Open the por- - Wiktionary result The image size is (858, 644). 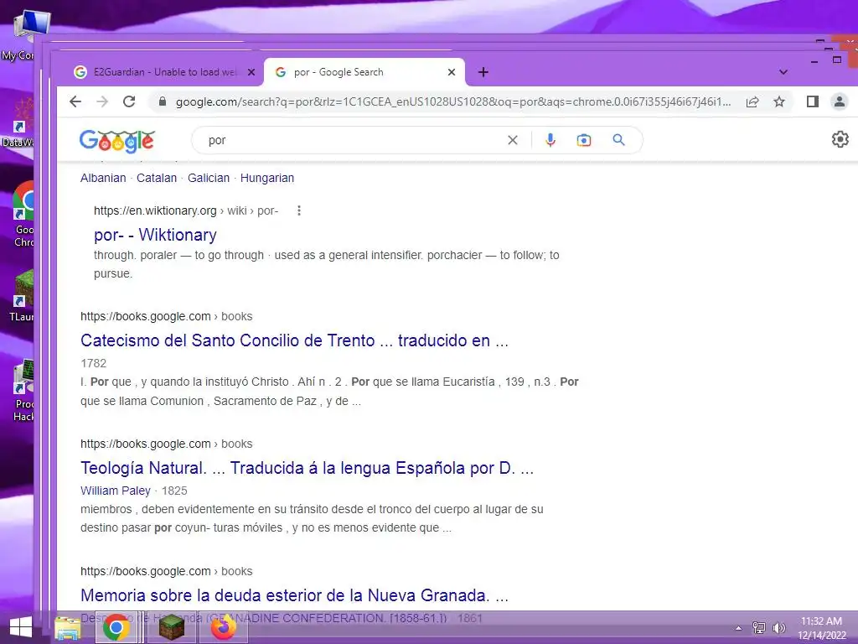[x=155, y=235]
